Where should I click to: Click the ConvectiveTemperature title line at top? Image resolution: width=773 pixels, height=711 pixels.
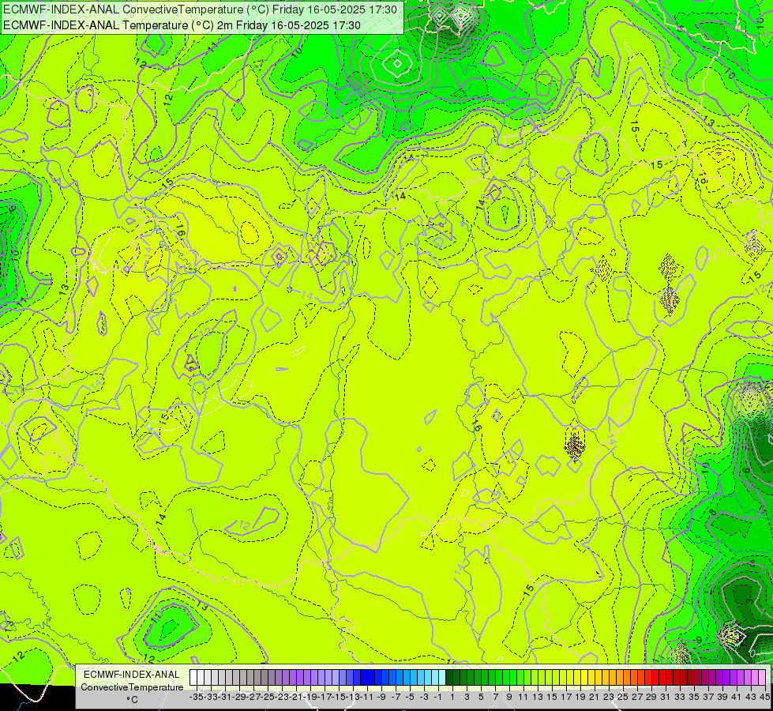(200, 9)
